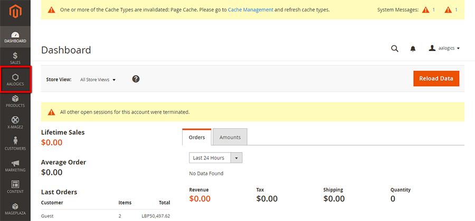Expand the Last 24 Hours period selector

coord(215,158)
